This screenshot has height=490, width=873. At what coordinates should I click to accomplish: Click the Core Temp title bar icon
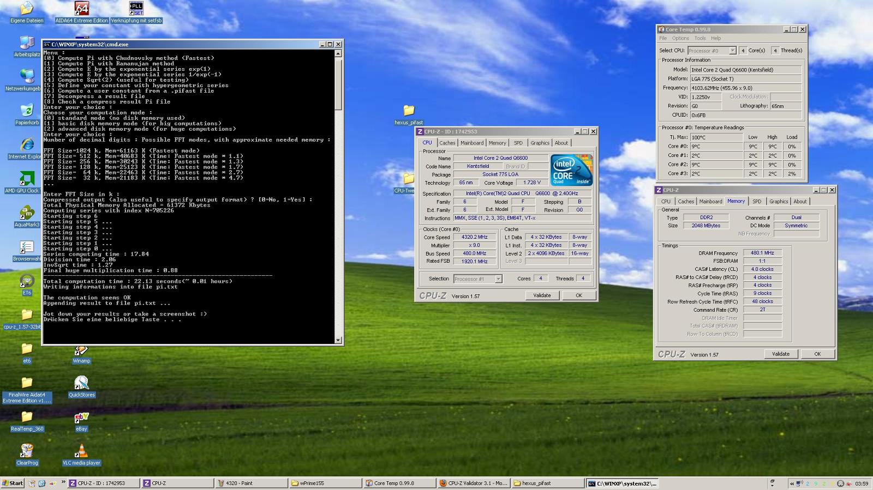coord(661,29)
